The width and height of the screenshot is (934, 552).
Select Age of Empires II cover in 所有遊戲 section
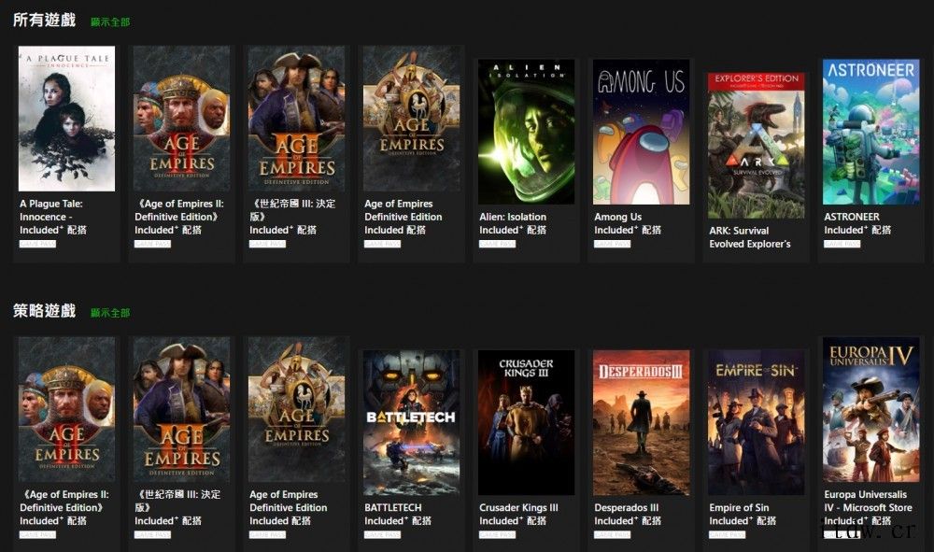pos(182,119)
